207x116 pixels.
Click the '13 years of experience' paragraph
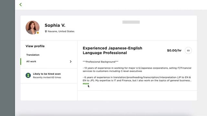tap(137, 70)
